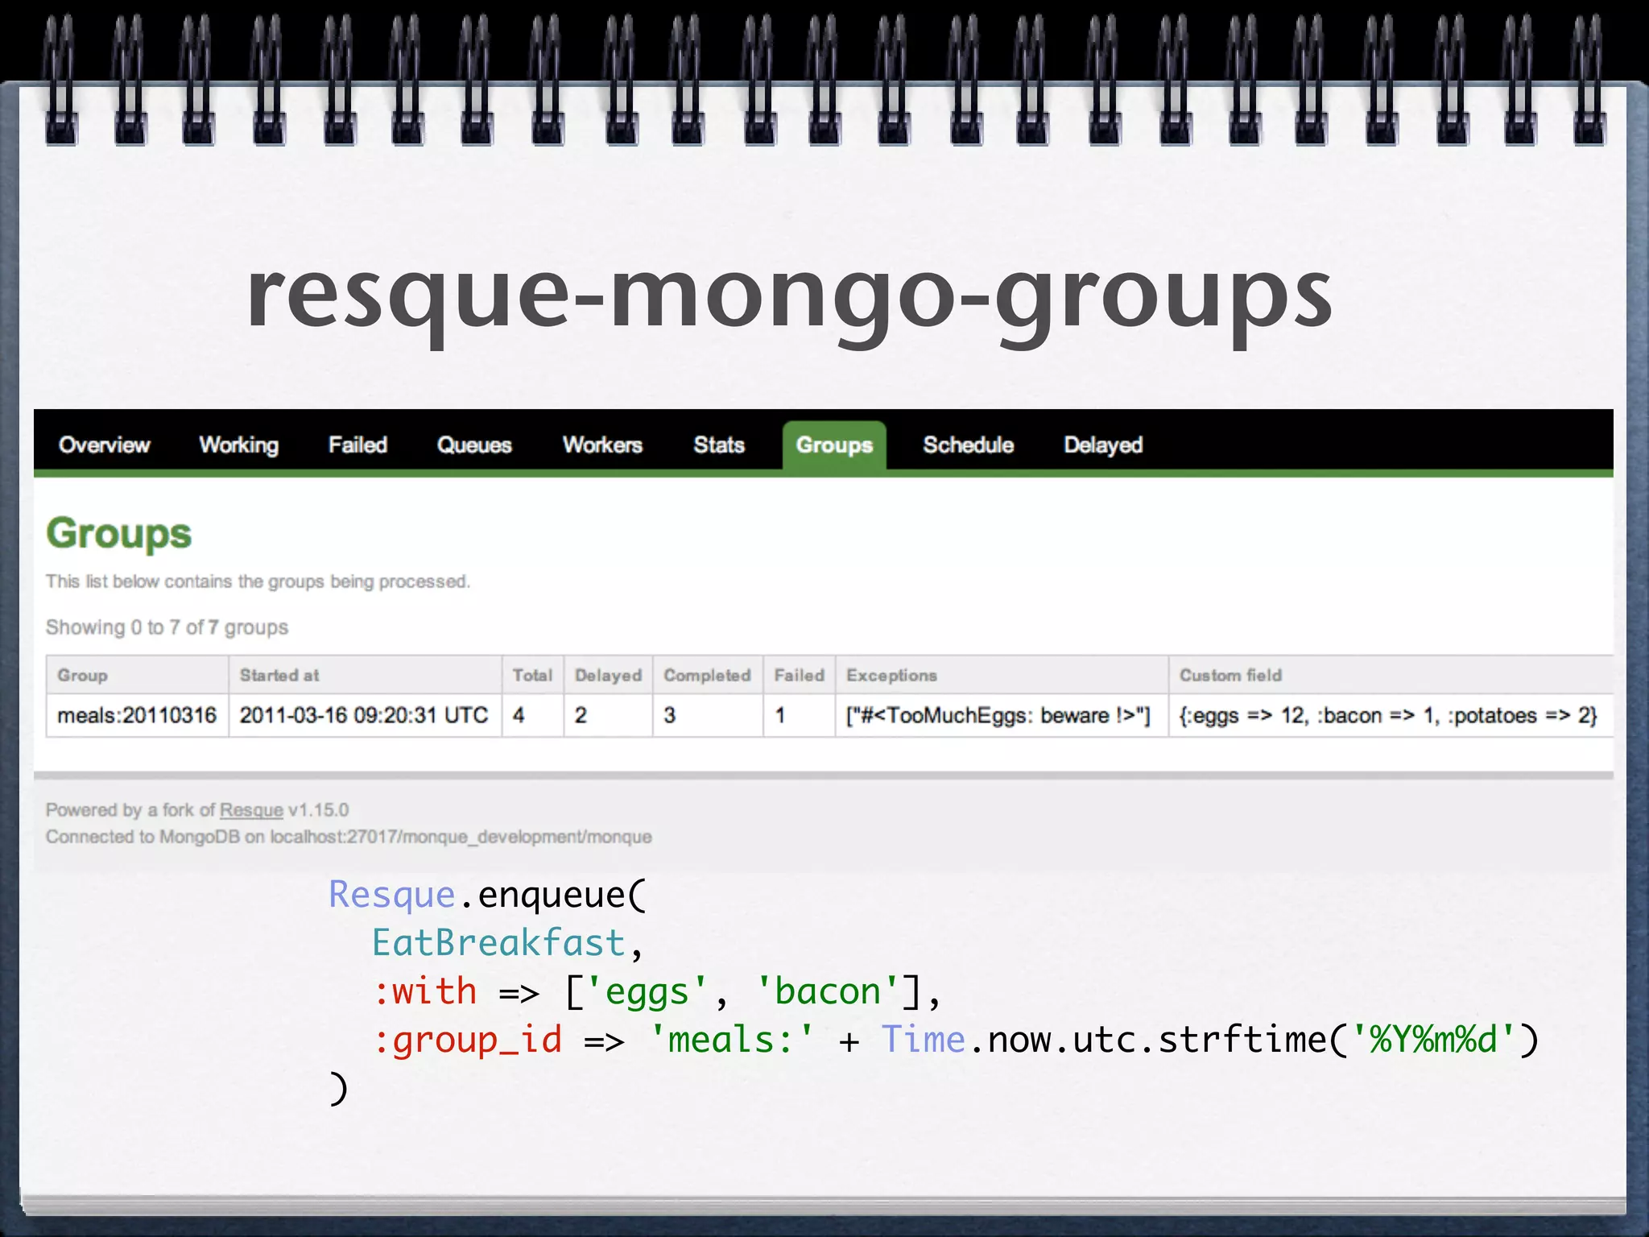Click the 'Resque.enqueue(' code line

pos(487,895)
